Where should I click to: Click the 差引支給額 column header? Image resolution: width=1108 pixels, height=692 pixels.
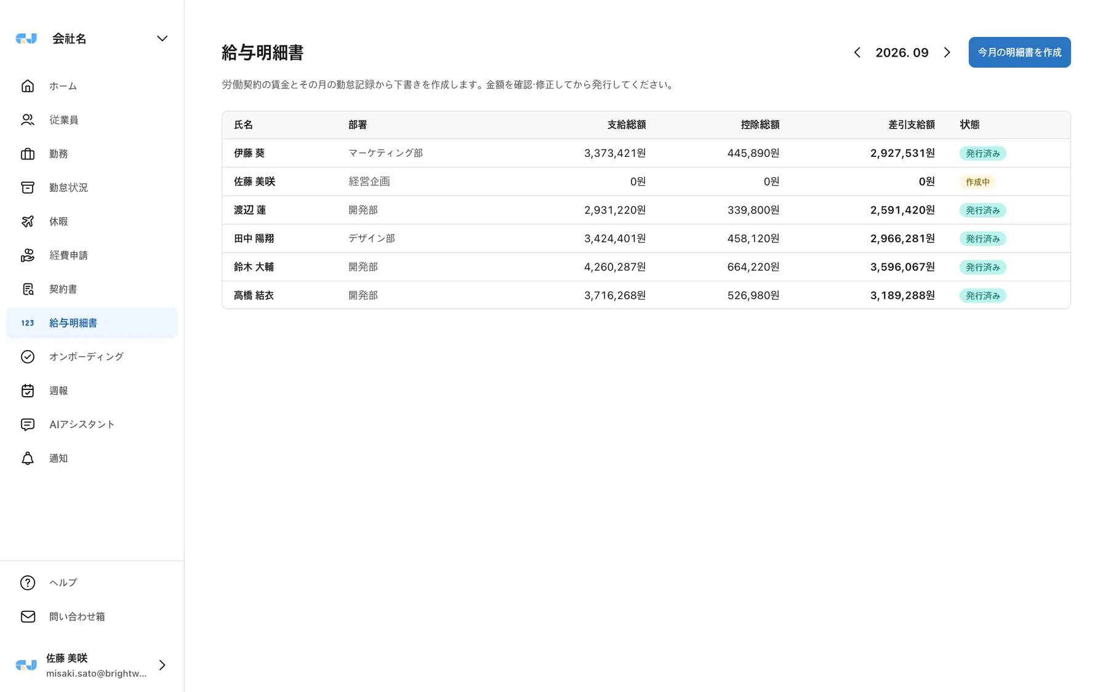pyautogui.click(x=911, y=125)
